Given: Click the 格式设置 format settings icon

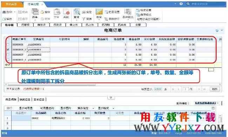Looking at the screenshot, I should [x=138, y=10].
